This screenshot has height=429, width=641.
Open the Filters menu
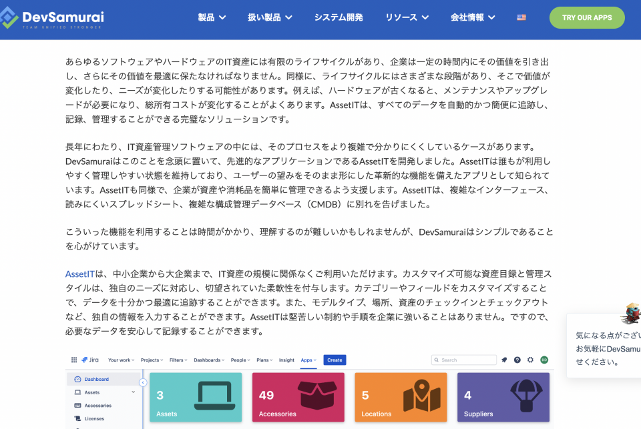178,360
